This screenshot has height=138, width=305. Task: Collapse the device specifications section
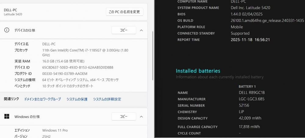[142, 30]
